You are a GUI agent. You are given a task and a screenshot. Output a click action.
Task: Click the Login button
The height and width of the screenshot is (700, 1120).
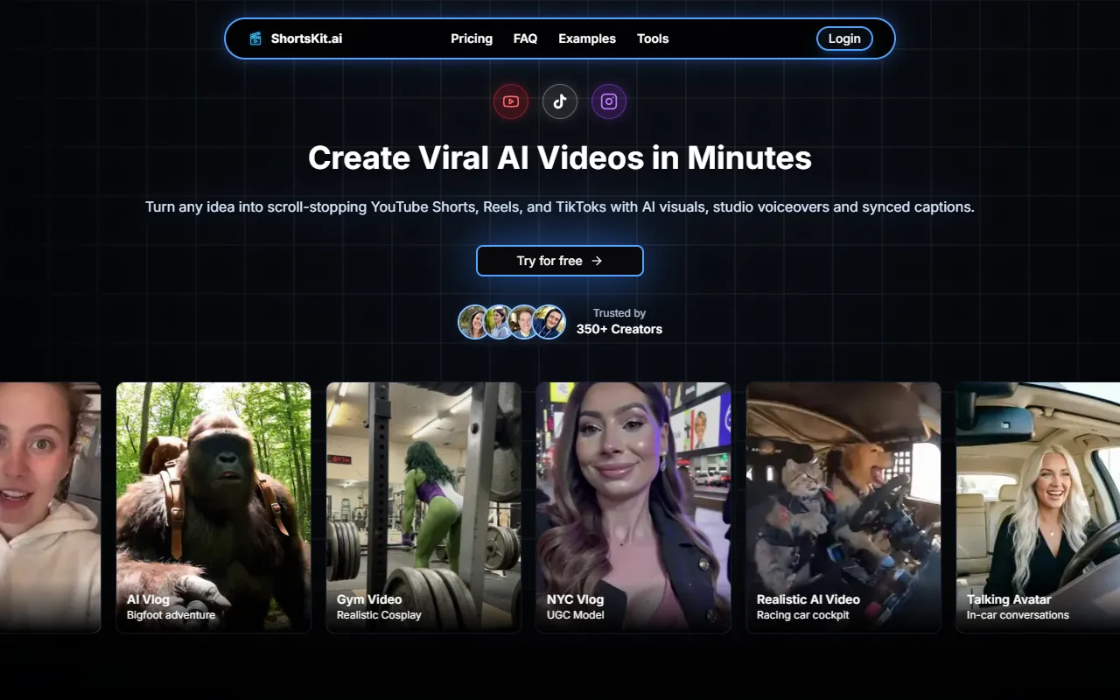tap(844, 38)
